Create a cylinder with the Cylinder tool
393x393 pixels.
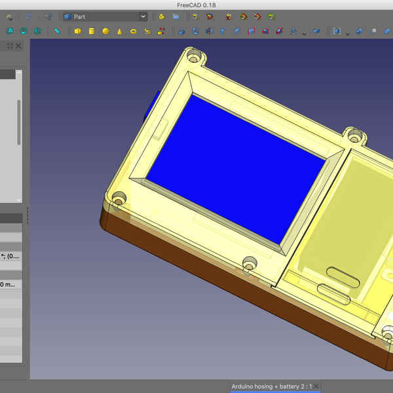[x=92, y=31]
